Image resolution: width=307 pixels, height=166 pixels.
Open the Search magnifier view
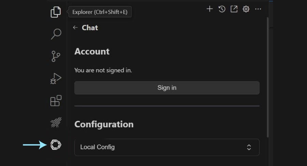click(x=56, y=34)
